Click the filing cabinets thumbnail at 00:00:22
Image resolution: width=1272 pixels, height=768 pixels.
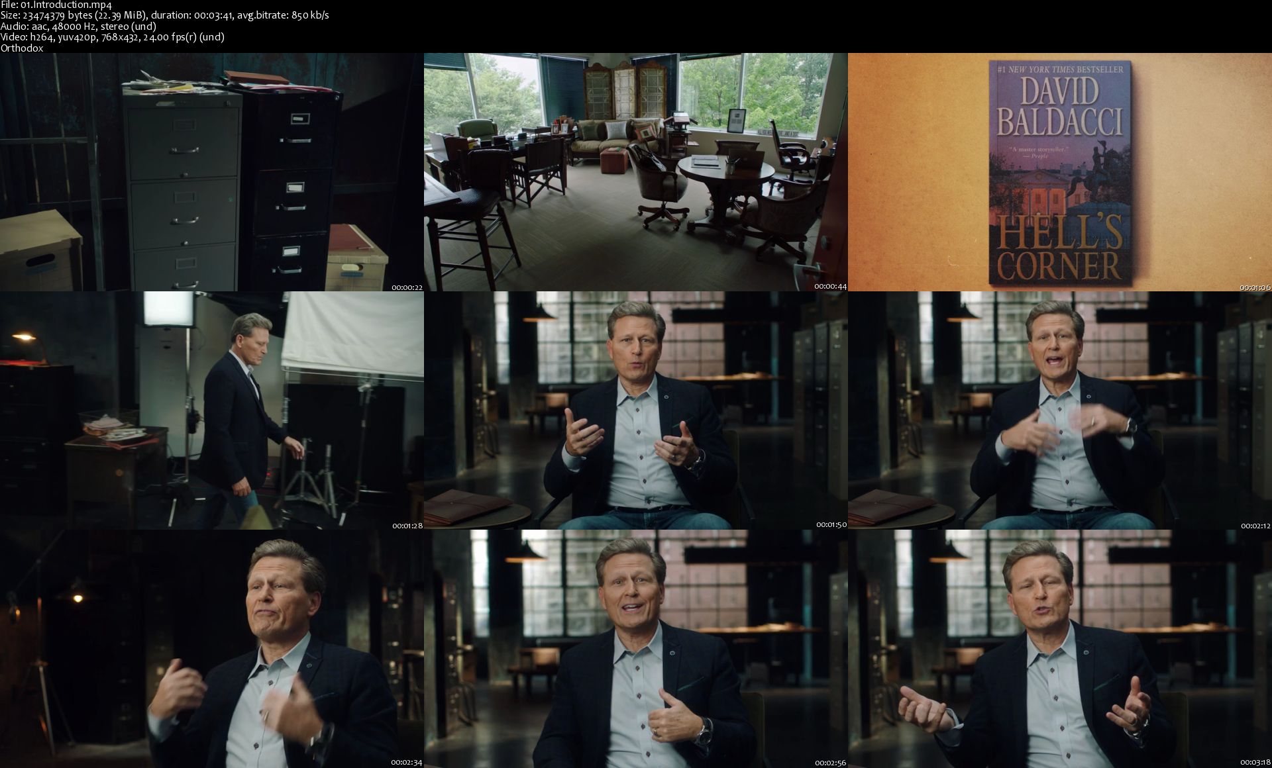click(x=212, y=172)
